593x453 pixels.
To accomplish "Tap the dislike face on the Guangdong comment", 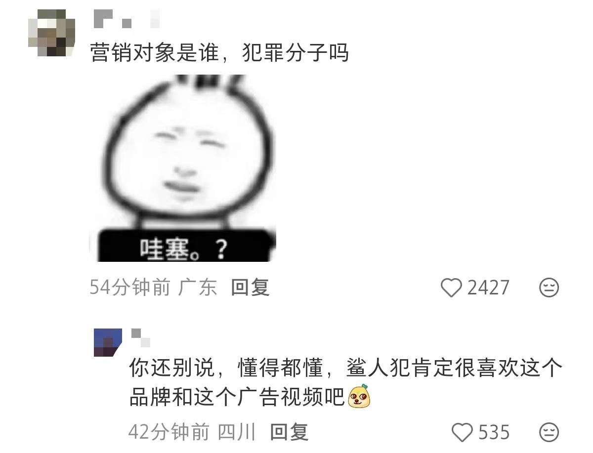I will coord(549,288).
